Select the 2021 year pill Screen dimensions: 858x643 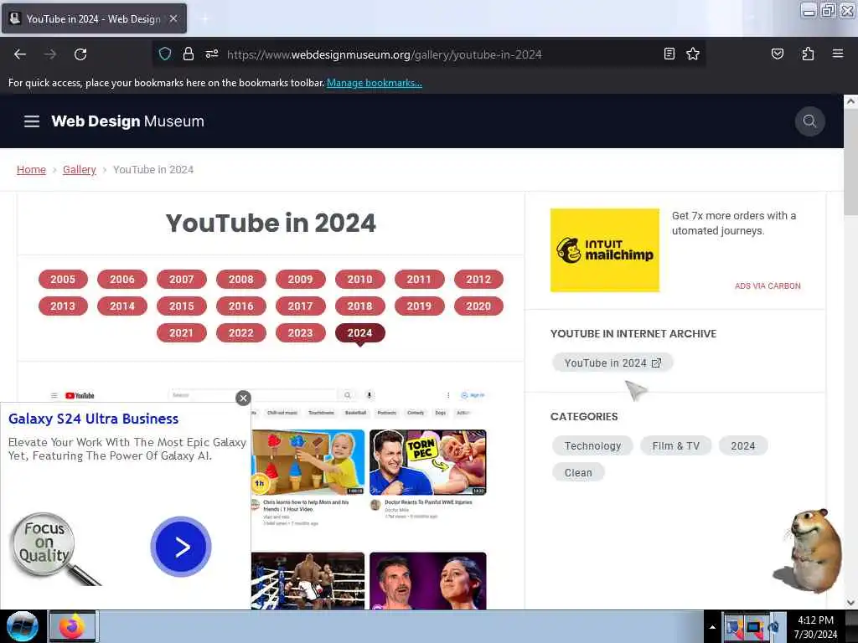click(x=182, y=333)
